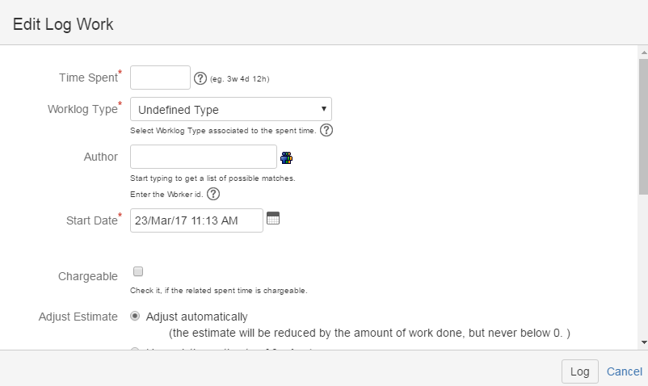Open the user picker next to Author

click(286, 157)
